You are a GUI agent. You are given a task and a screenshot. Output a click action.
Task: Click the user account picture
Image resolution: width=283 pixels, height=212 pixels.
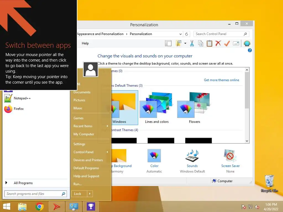pos(91,69)
